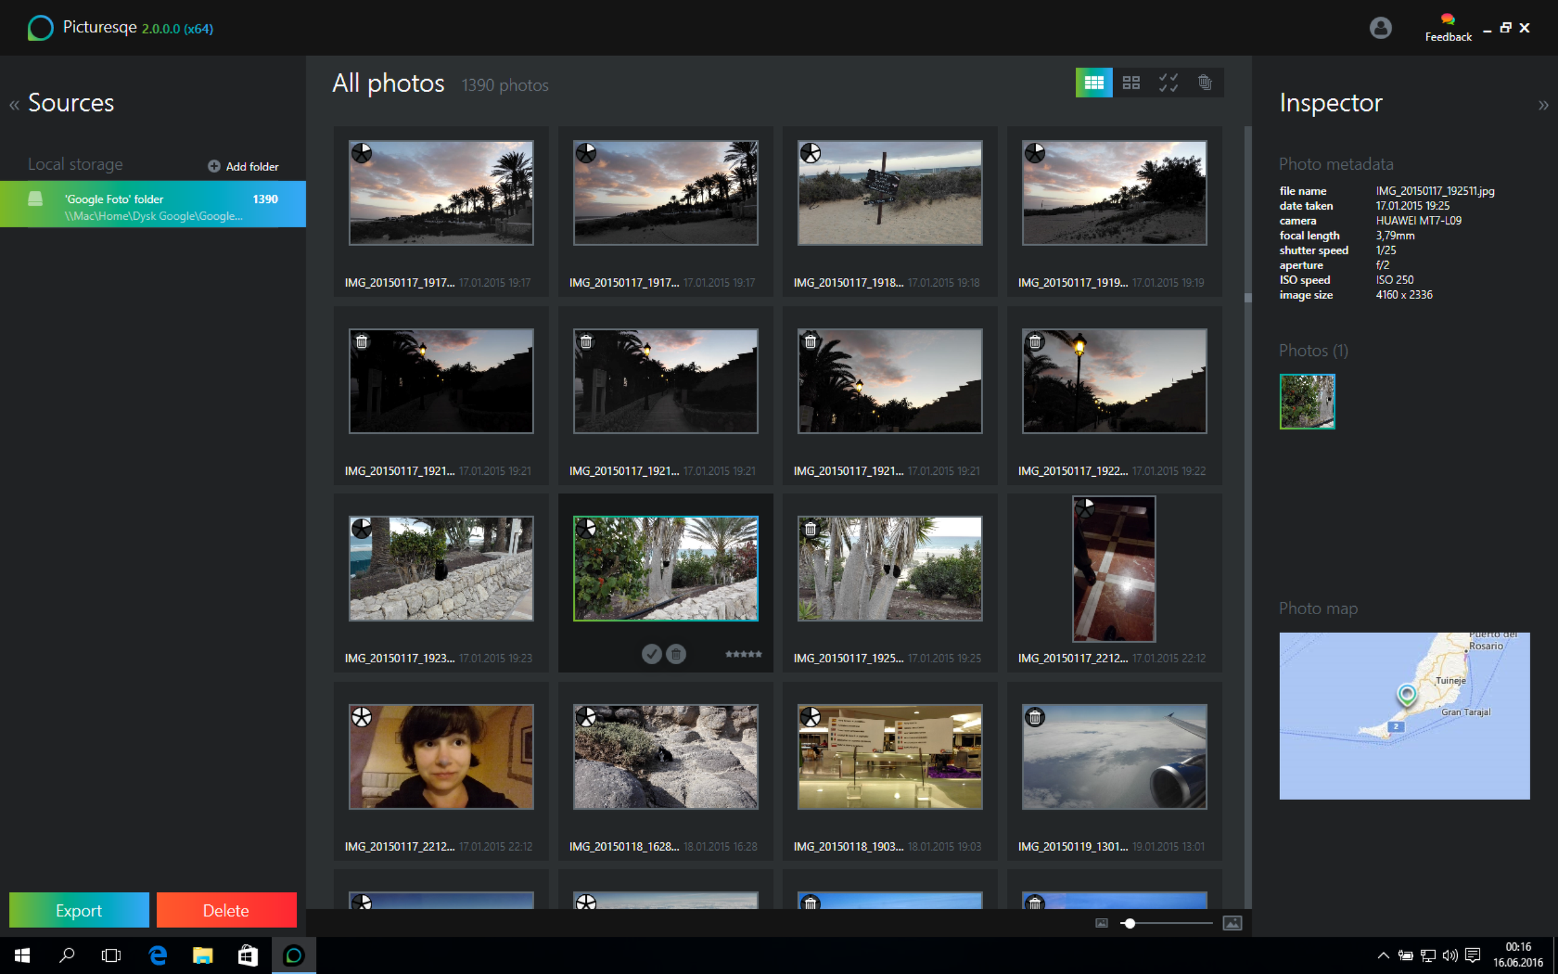Toggle trash mark on selected palm photo
The height and width of the screenshot is (974, 1558).
click(x=676, y=654)
